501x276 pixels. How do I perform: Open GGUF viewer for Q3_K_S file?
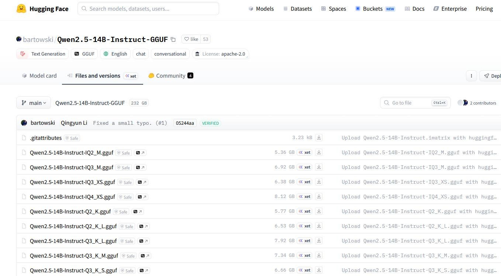click(x=144, y=270)
